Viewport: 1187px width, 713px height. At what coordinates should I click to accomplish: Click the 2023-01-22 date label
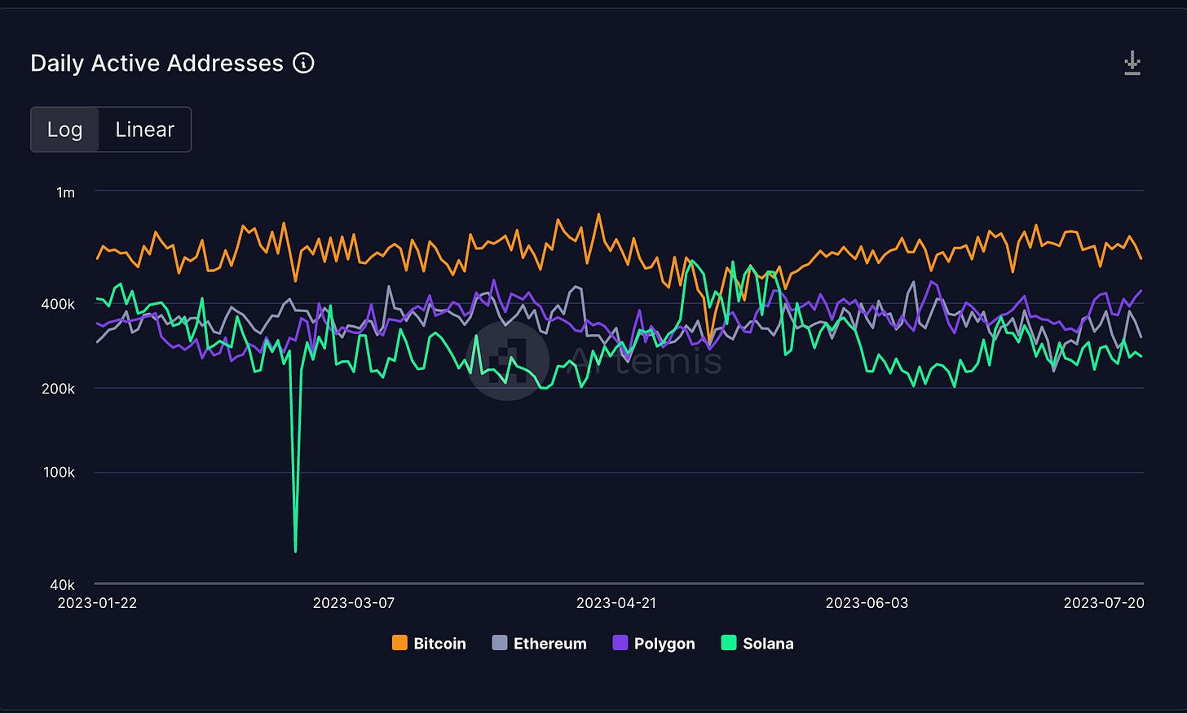coord(97,603)
